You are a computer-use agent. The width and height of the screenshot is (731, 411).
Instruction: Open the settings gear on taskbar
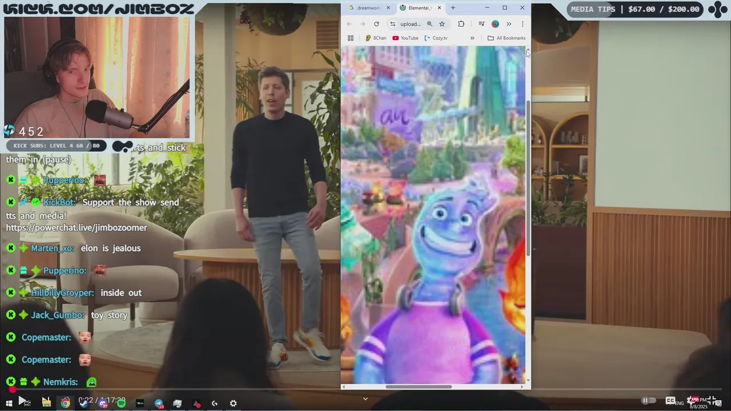click(233, 403)
